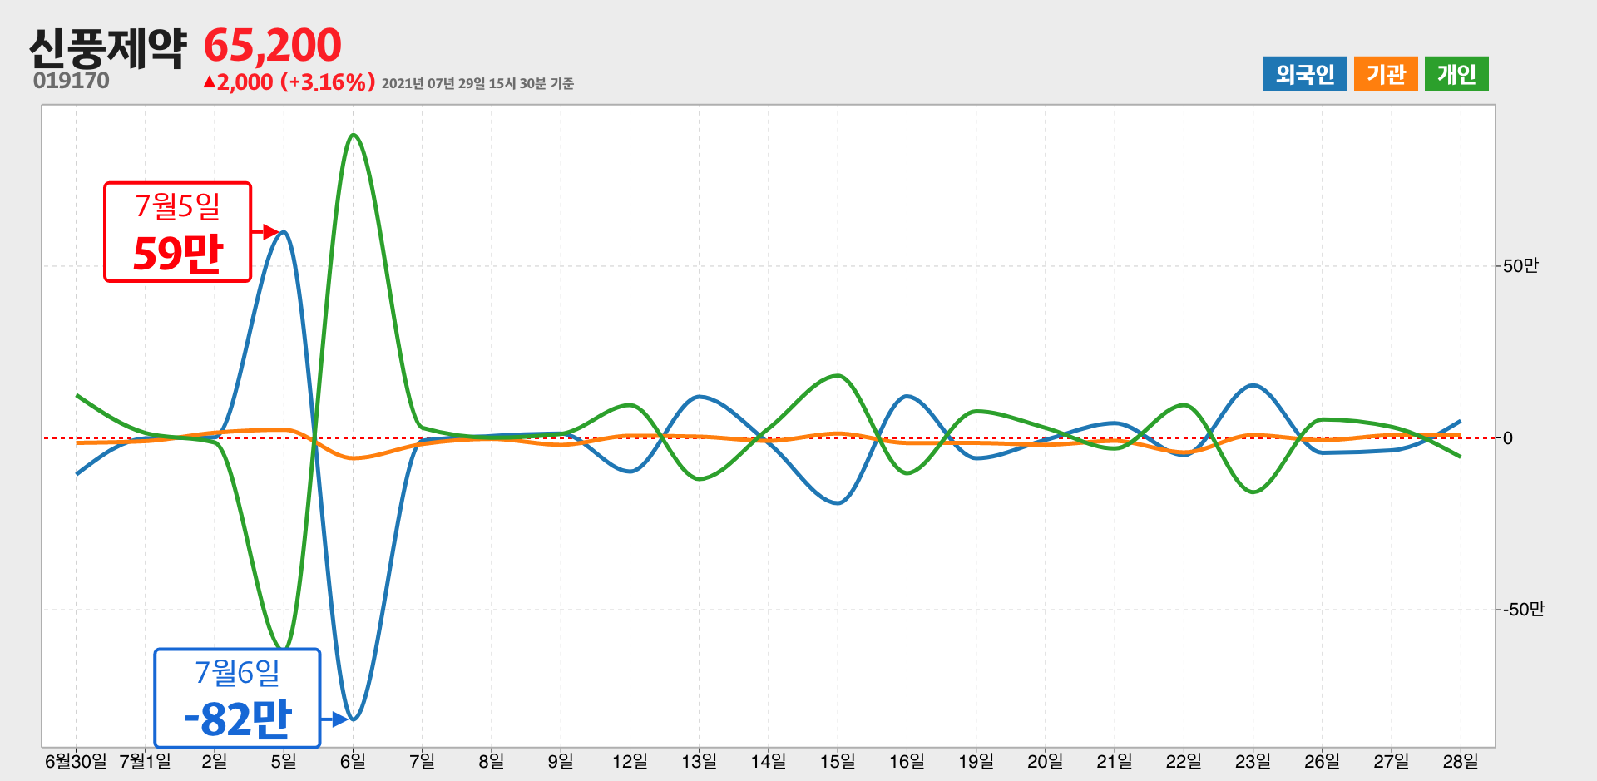Click the 9일 x-axis label
The image size is (1597, 781).
coord(561,761)
